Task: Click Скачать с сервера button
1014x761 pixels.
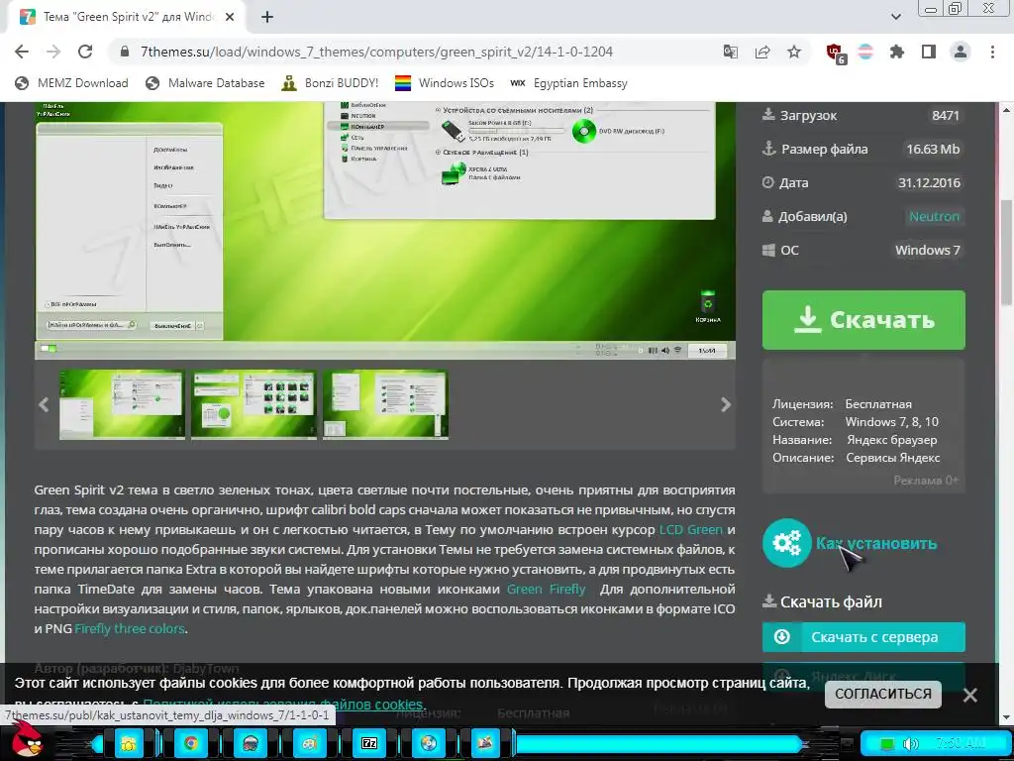Action: click(x=863, y=637)
